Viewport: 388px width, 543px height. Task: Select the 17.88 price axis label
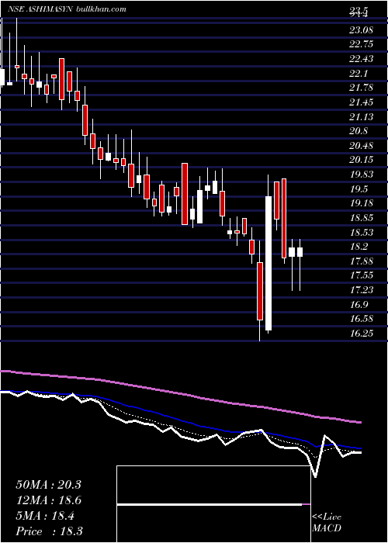pos(362,261)
